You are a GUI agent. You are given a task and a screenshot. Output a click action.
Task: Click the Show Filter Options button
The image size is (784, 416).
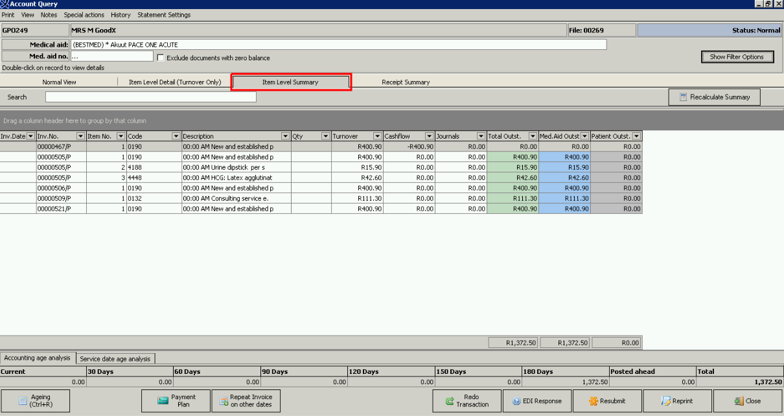(x=737, y=57)
